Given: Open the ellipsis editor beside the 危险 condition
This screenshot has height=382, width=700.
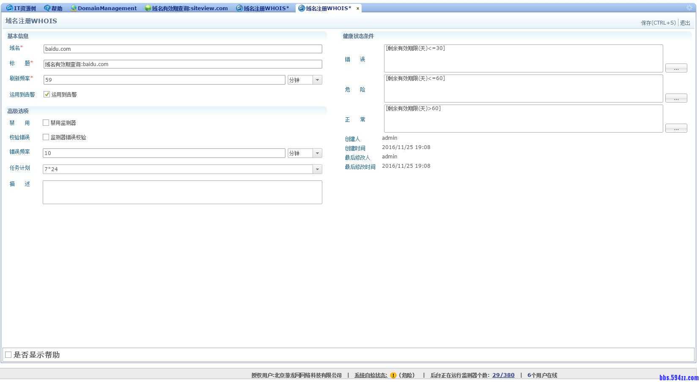Looking at the screenshot, I should point(676,98).
